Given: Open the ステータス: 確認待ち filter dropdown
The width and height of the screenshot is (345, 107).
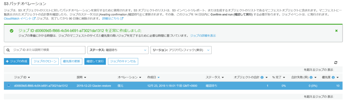Looking at the screenshot, I should pos(118,50).
